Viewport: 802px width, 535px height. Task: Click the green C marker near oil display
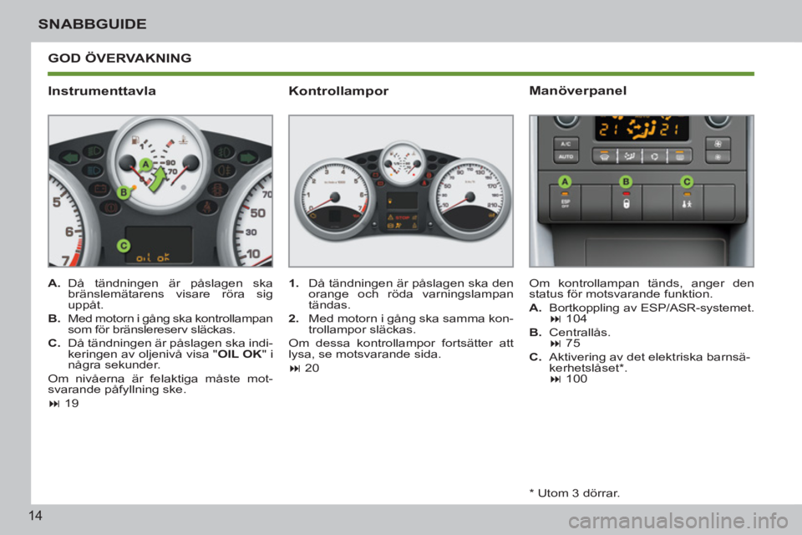124,246
